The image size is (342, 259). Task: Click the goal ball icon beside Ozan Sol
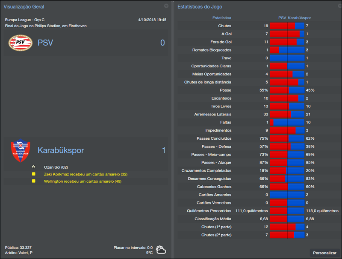[33, 167]
